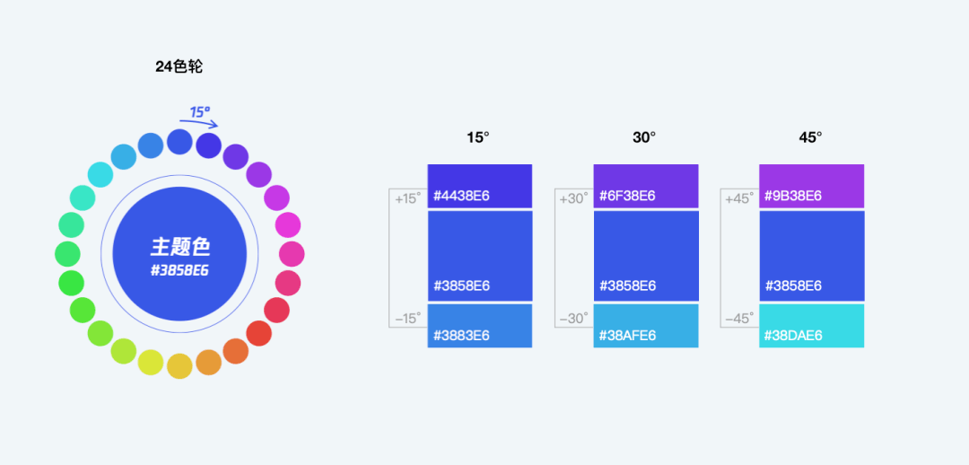Click the #4438E6 color block

point(479,186)
